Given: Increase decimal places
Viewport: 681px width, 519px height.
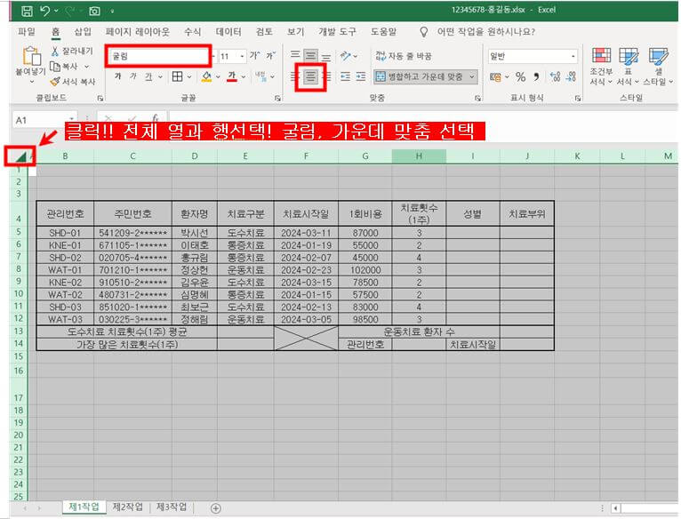Looking at the screenshot, I should (x=556, y=77).
